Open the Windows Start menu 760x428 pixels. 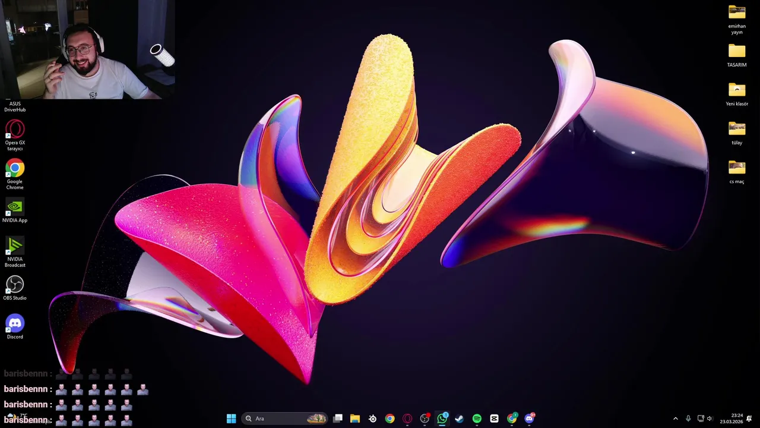pyautogui.click(x=231, y=418)
